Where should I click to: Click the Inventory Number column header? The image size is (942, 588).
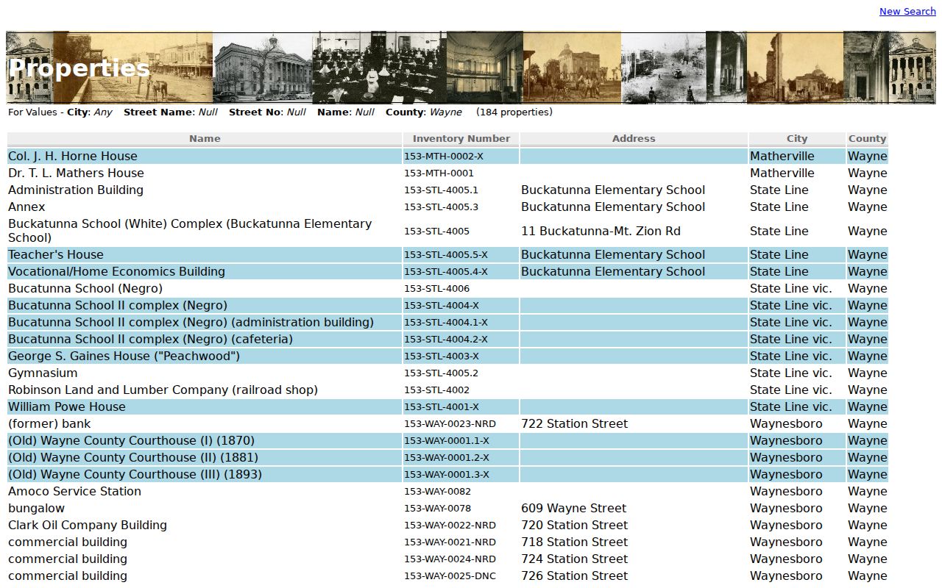(461, 138)
